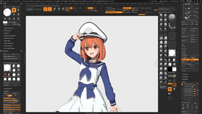Image resolution: width=202 pixels, height=114 pixels.
Task: Activate Edit mode in the top toolbar
Action: click(x=45, y=9)
